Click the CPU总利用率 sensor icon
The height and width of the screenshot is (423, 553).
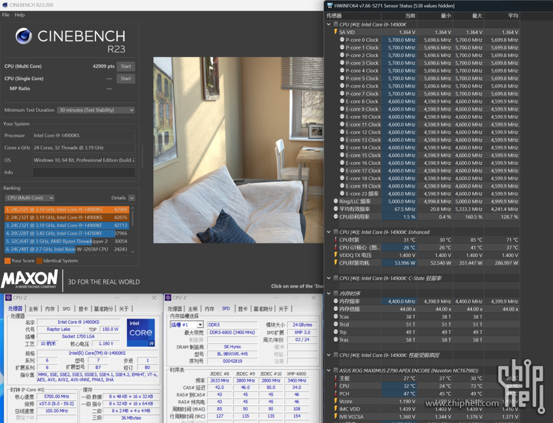coord(336,216)
